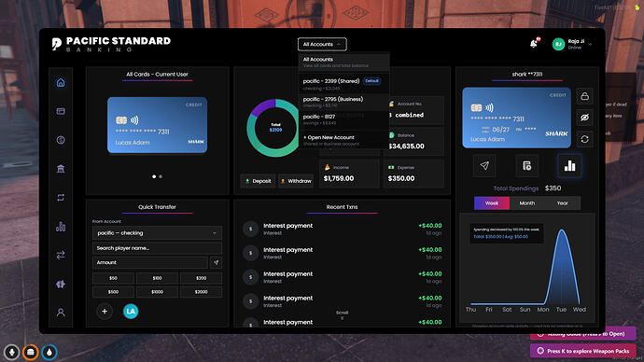Viewport: 644px width, 362px height.
Task: Click Press K to explore Weapon Packs banner
Action: coord(583,351)
